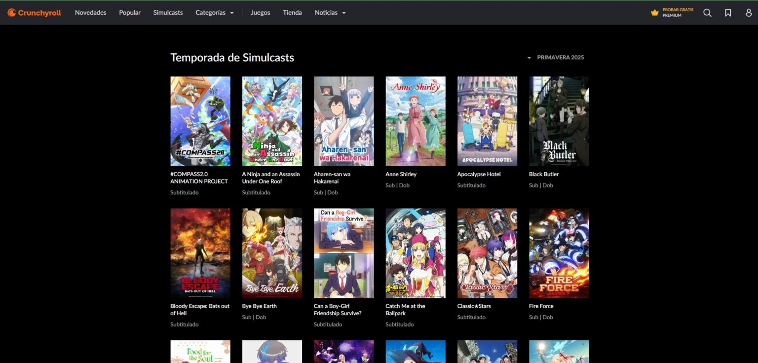Click the Apocalypse Hotel poster thumbnail
Viewport: 758px width, 363px height.
click(487, 121)
